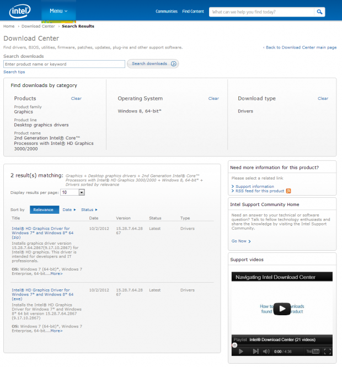Open Find Content in the top navigation
The height and width of the screenshot is (367, 342).
(x=193, y=11)
